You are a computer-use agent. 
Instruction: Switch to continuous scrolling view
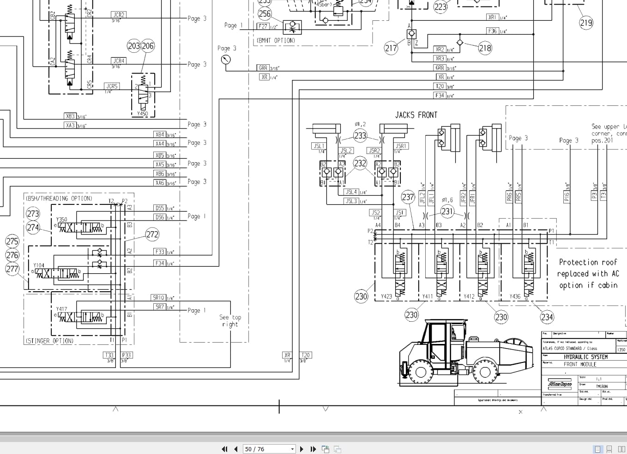[609, 449]
